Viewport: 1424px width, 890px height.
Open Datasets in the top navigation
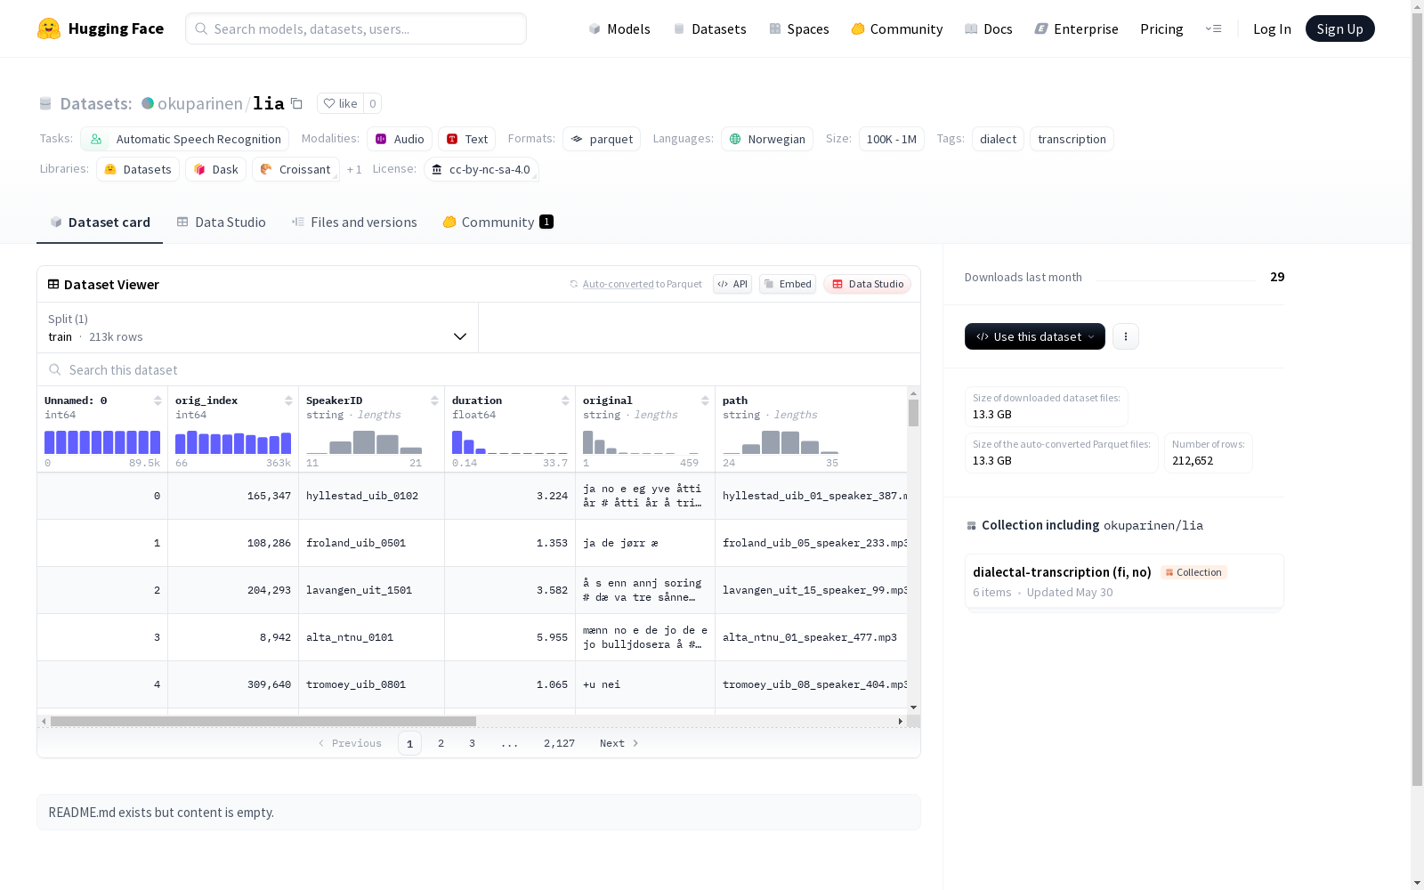tap(710, 28)
